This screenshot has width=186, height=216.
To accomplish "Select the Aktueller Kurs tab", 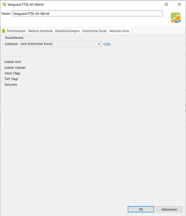I will 119,31.
